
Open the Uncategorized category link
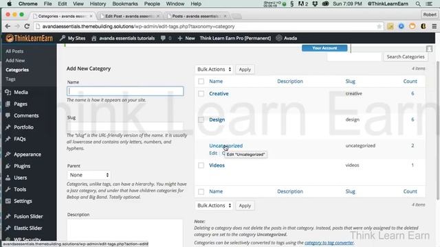pyautogui.click(x=226, y=145)
